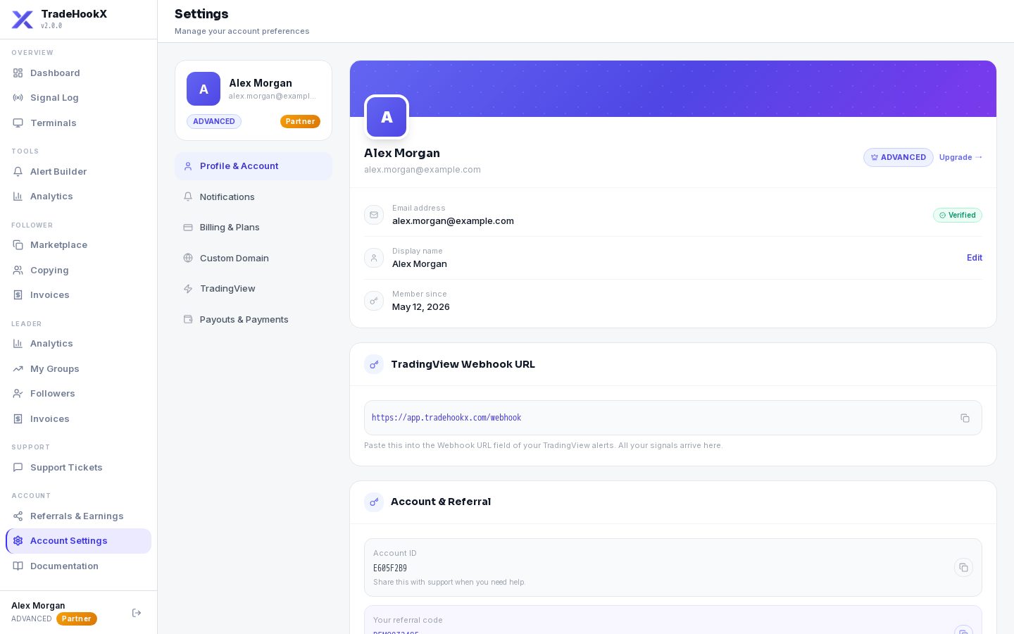Viewport: 1014px width, 634px height.
Task: Click the TradeHookX logo icon
Action: coord(23,20)
